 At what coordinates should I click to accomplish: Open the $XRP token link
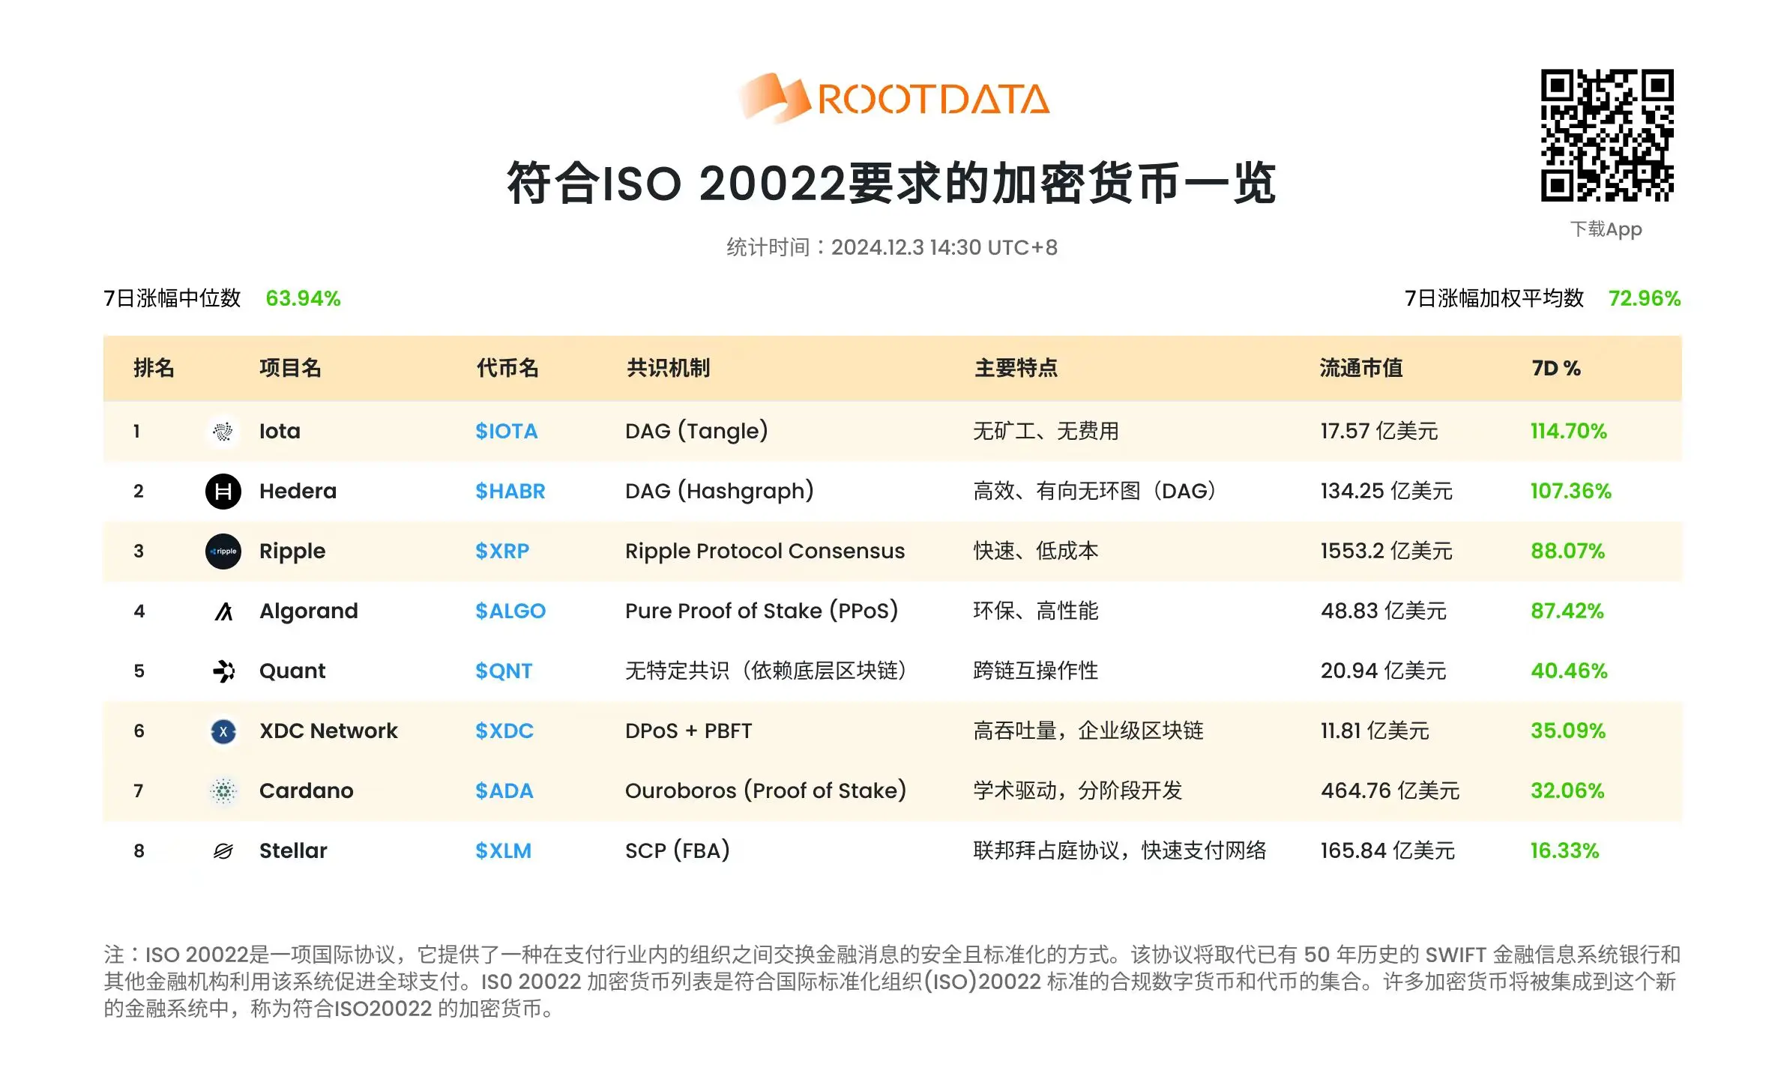(501, 551)
